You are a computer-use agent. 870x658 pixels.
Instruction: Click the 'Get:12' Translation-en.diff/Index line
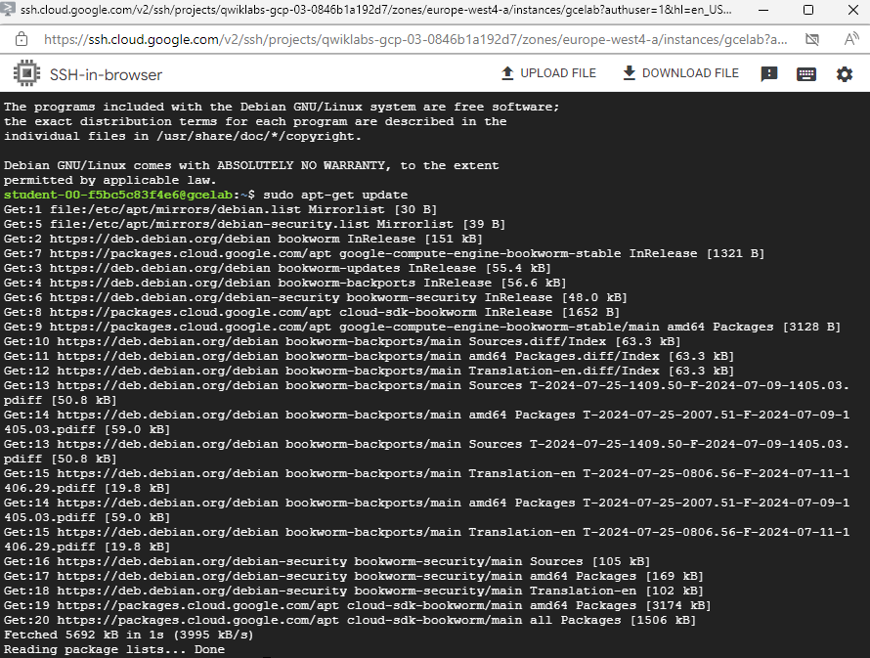369,371
